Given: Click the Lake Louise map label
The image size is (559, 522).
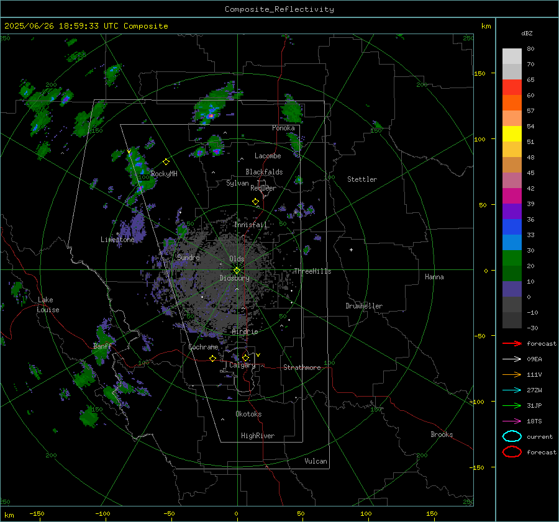Looking at the screenshot, I should (48, 305).
